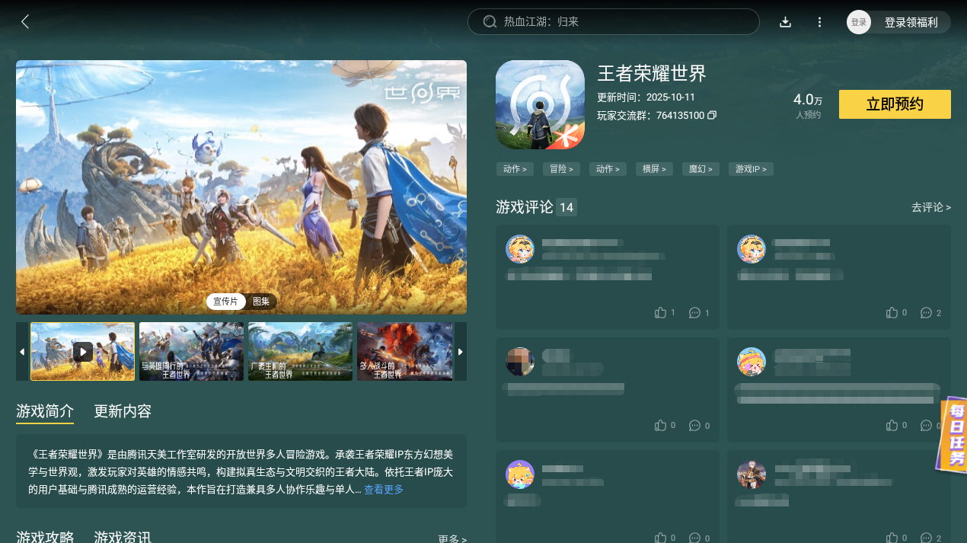The height and width of the screenshot is (543, 967).
Task: Open the three-dot more options menu
Action: point(819,21)
